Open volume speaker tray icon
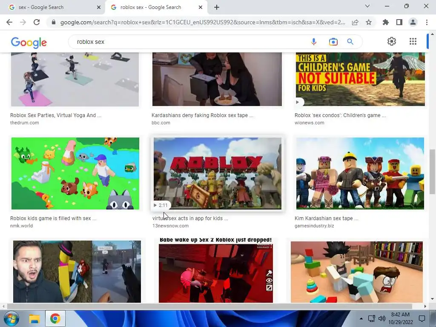 [x=382, y=318]
